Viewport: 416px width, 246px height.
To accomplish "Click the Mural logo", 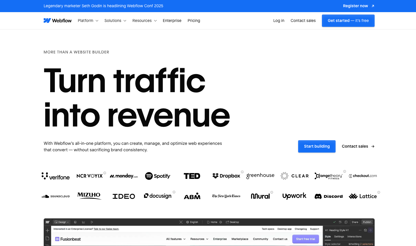I will tap(260, 196).
